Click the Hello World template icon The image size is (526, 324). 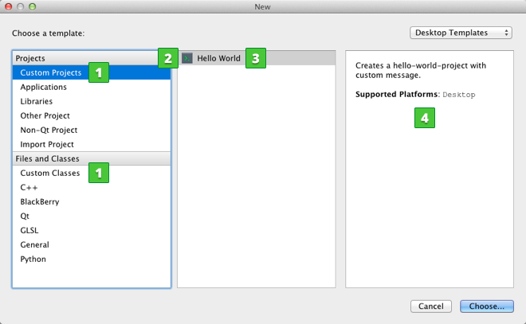coord(187,58)
